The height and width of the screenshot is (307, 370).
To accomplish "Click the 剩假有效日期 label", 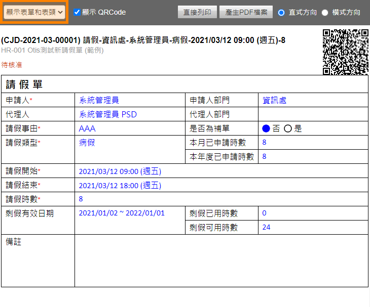I will pos(30,213).
